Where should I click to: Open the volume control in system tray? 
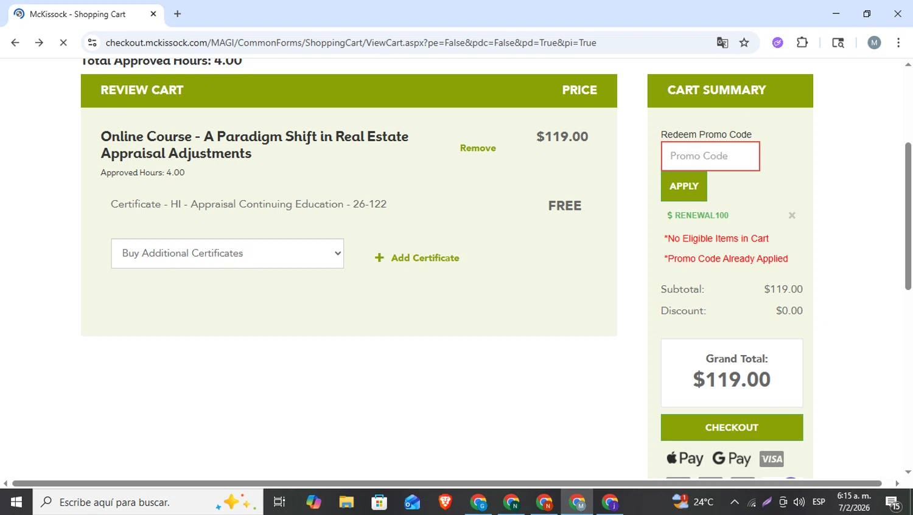(799, 502)
